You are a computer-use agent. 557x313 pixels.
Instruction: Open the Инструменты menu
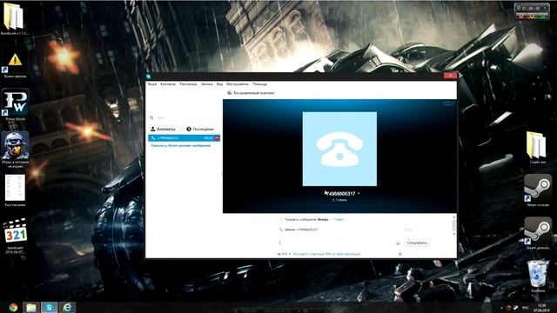point(238,84)
